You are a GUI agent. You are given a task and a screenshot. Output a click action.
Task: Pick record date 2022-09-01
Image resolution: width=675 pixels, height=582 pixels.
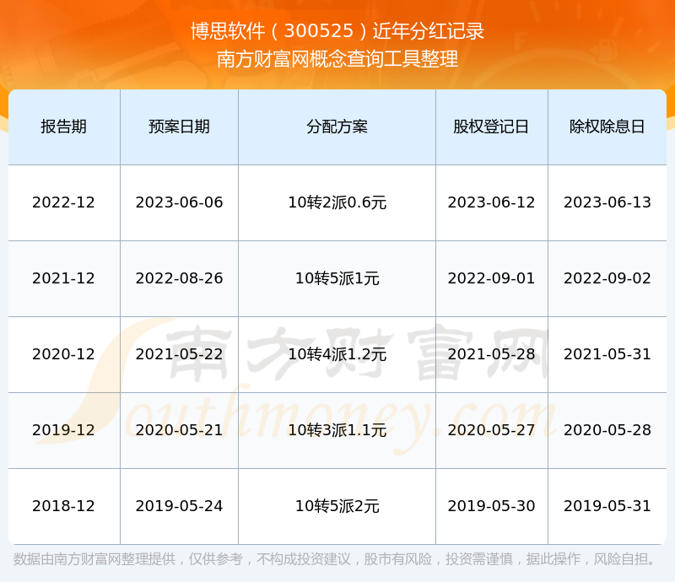point(491,278)
